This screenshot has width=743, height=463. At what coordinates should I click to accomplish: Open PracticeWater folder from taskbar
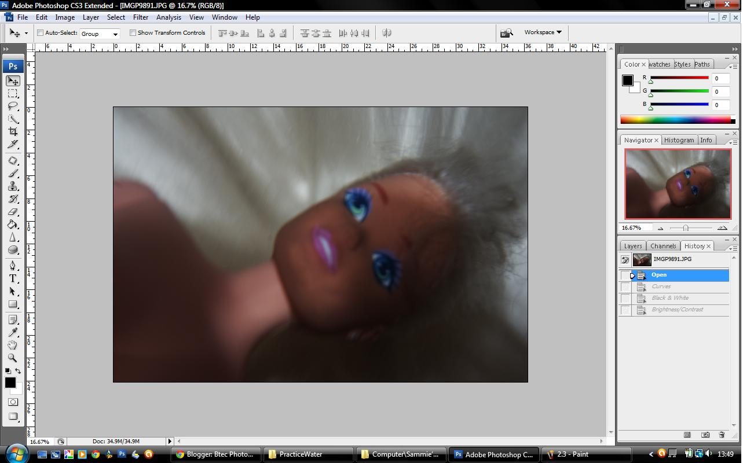pyautogui.click(x=308, y=454)
